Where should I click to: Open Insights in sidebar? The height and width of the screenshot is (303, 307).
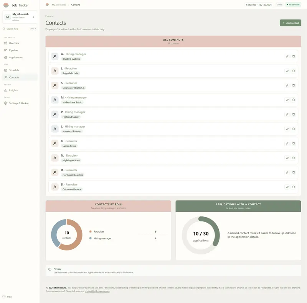20,90
